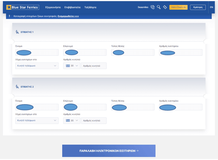Image resolution: width=218 pixels, height=160 pixels.
Task: Open the Εξερευνήστε menu
Action: (x=53, y=7)
